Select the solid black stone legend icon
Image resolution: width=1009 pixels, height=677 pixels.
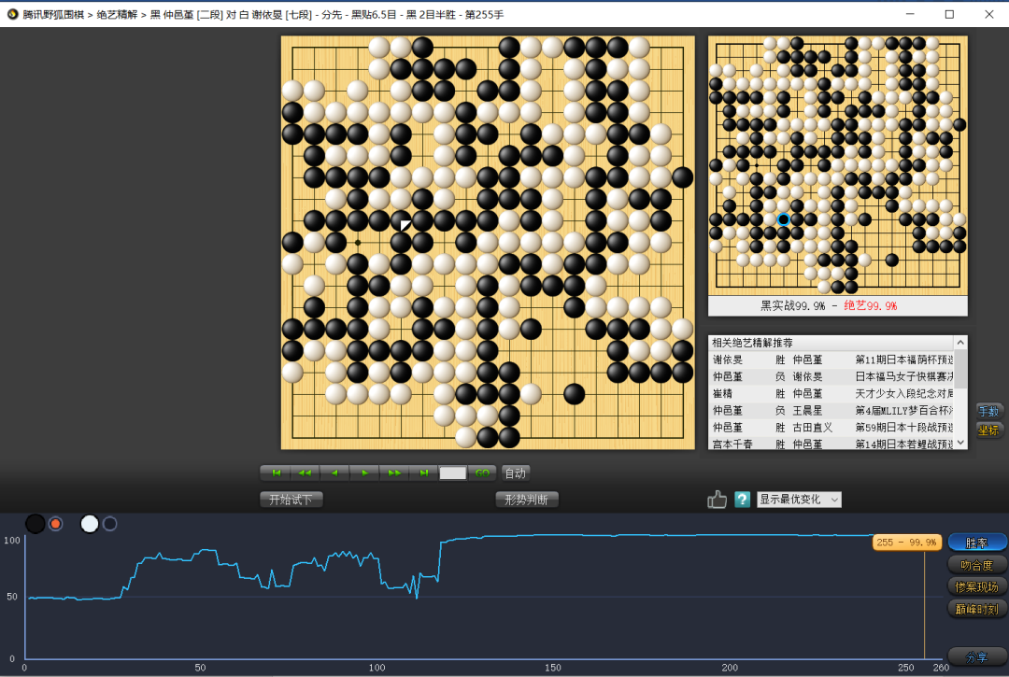click(x=35, y=524)
